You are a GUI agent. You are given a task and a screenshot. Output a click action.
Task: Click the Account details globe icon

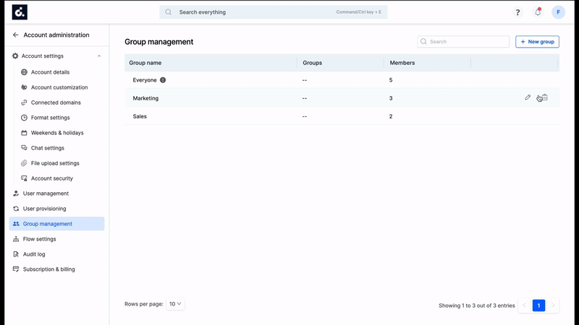point(24,72)
